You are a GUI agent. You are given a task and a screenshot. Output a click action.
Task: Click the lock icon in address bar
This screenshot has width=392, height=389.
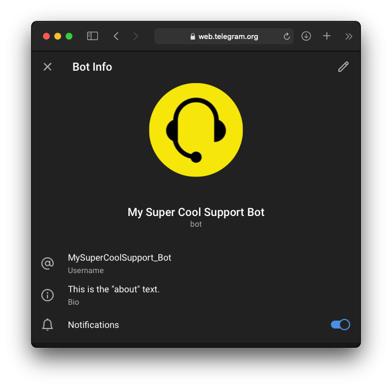(x=193, y=37)
